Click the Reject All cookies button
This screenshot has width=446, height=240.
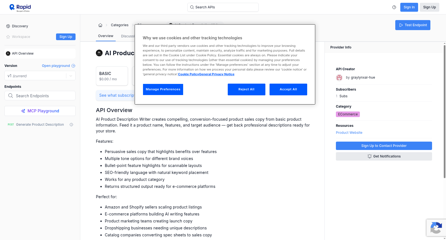tap(246, 89)
